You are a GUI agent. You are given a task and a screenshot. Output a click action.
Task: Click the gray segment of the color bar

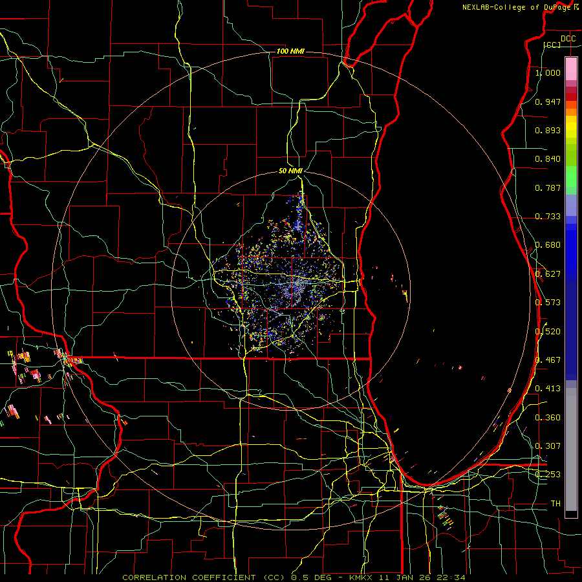571,451
